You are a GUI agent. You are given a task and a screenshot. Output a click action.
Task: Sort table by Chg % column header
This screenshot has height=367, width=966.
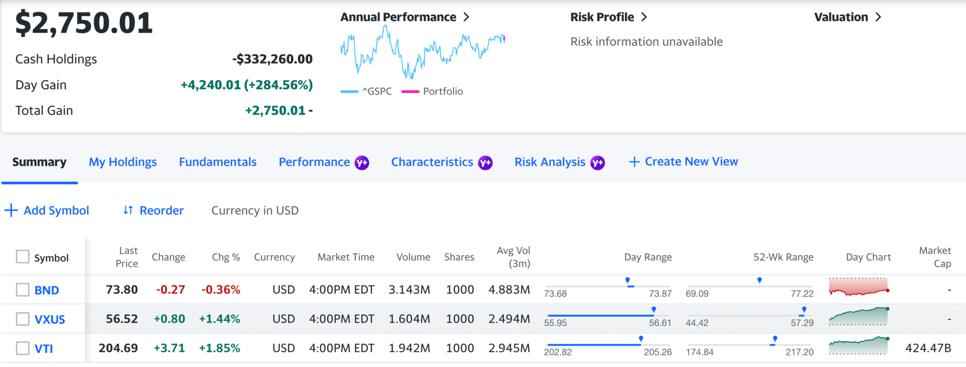[226, 257]
